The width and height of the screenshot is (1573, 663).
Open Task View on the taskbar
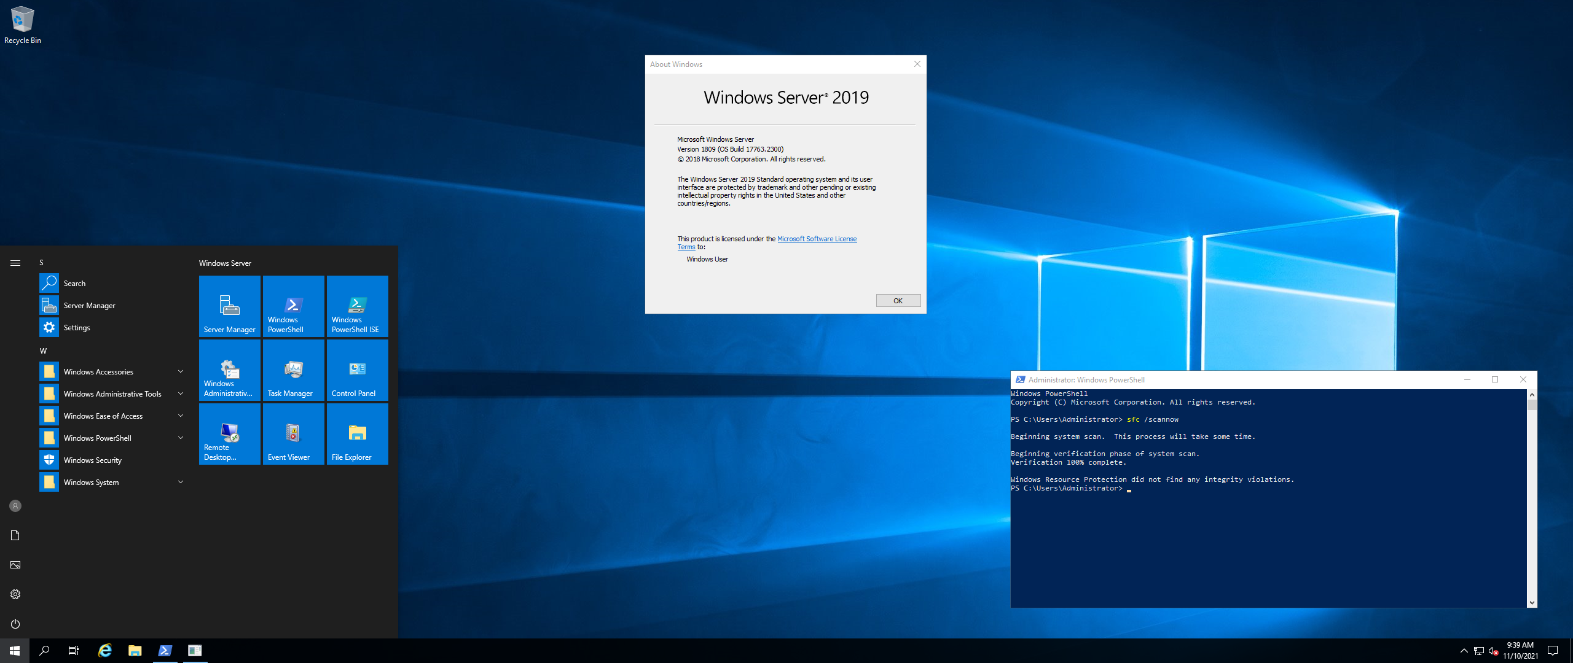(x=74, y=651)
